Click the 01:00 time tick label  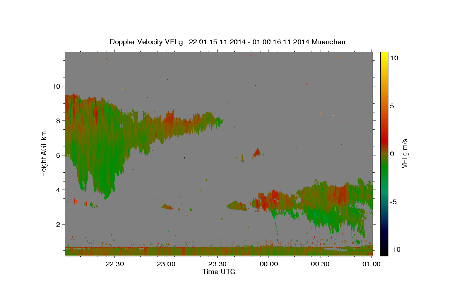pos(371,264)
